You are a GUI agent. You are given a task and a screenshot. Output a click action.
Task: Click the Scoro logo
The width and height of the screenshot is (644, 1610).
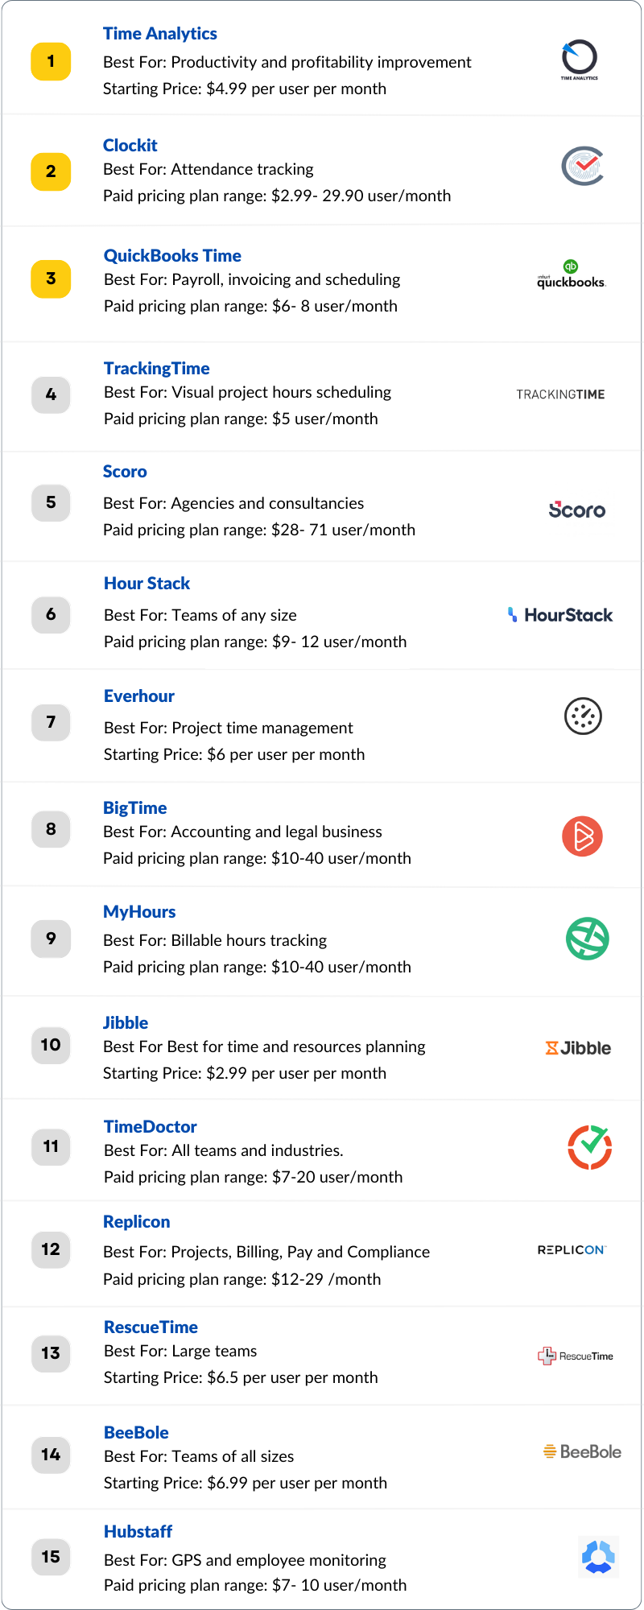tap(577, 510)
